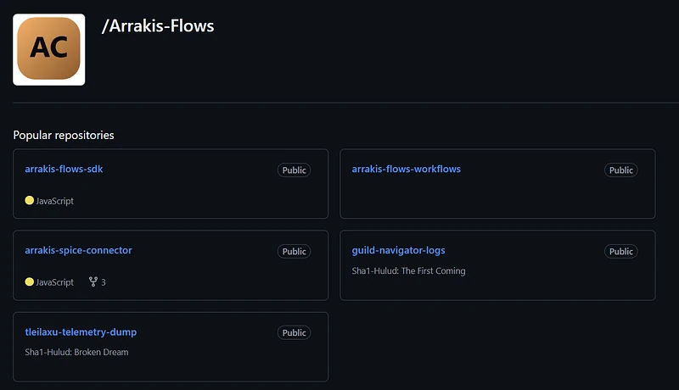Click yellow language dot in arrakis-spice-connector card

30,282
